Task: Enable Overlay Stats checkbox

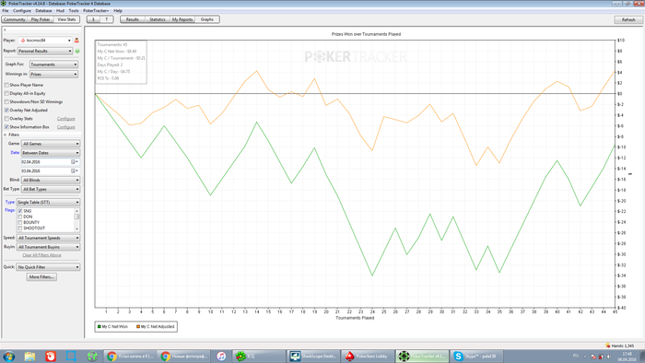Action: click(x=6, y=119)
